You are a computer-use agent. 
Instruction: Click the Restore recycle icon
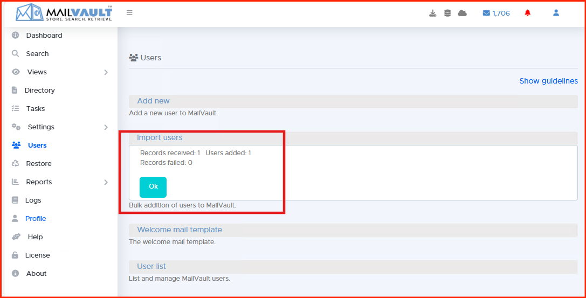[x=15, y=163]
